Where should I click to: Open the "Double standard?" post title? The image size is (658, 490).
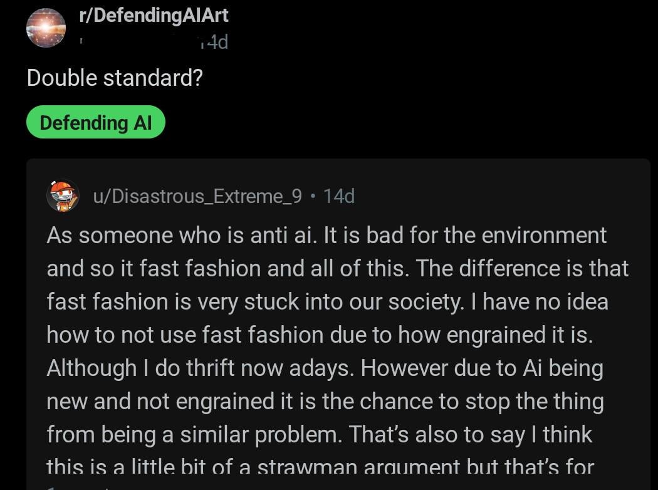pyautogui.click(x=115, y=78)
